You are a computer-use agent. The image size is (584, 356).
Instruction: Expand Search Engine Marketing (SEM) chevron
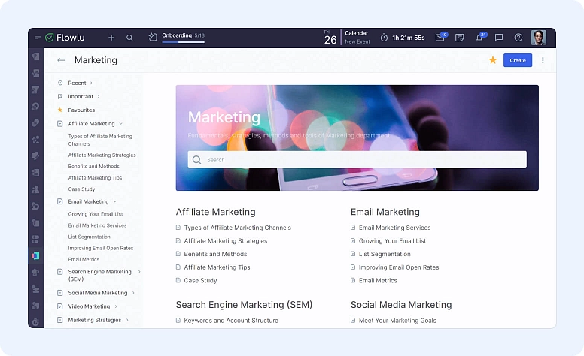click(139, 272)
